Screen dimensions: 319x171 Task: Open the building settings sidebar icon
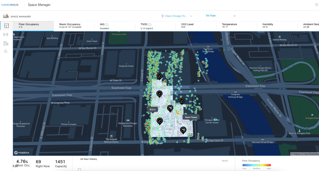(6, 43)
